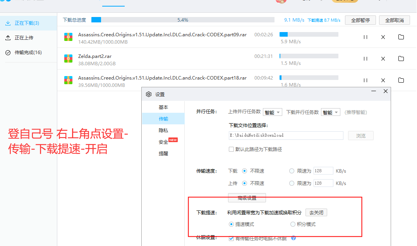Toggle 有传输任务时电脑不休眠 checkbox
This screenshot has width=417, height=246.
[x=232, y=238]
